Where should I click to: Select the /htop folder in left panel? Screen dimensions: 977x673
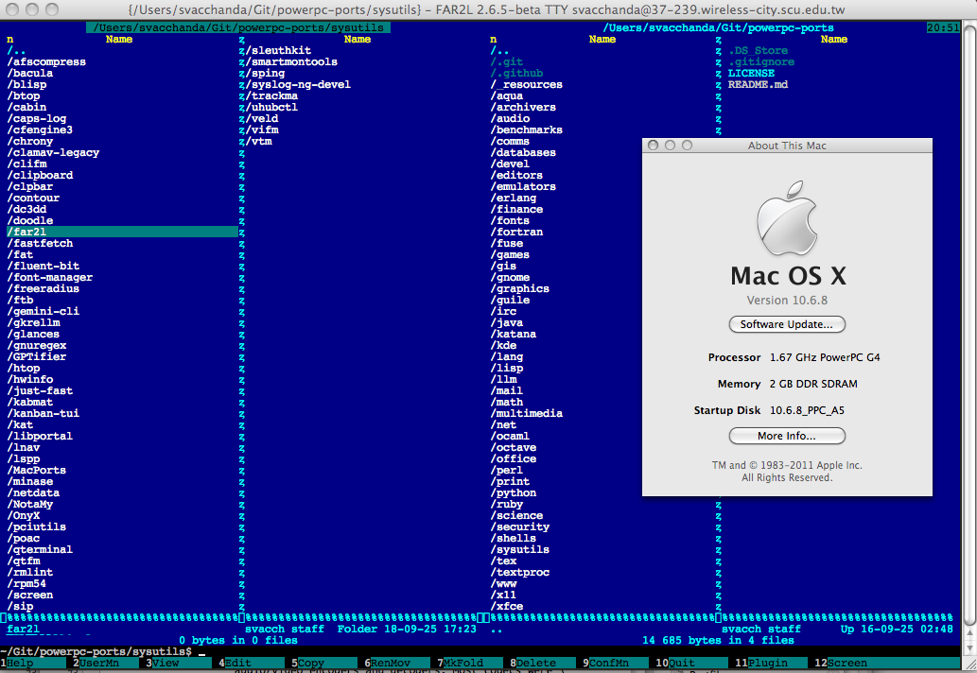[25, 368]
